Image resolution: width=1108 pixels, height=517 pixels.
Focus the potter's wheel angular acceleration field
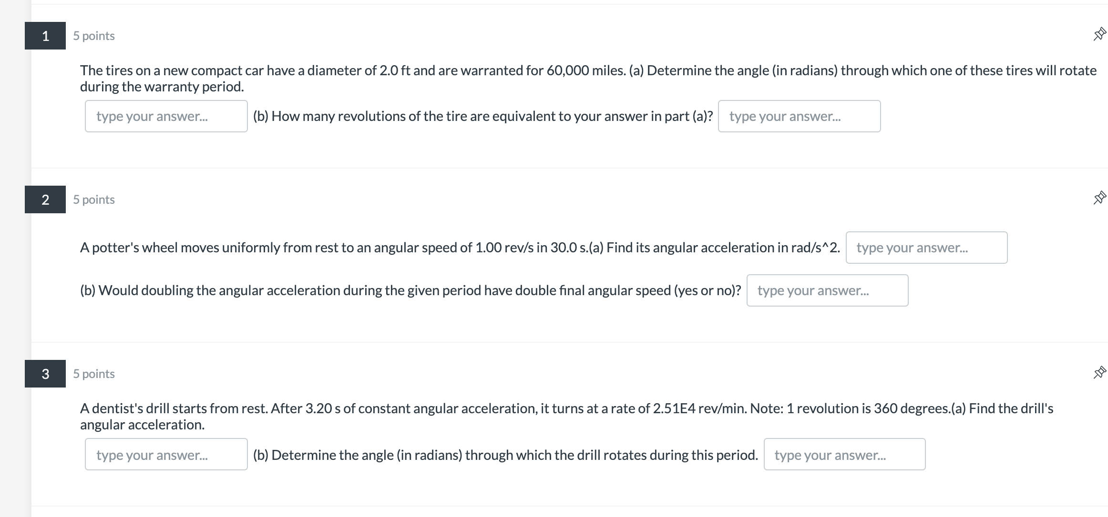pyautogui.click(x=926, y=248)
